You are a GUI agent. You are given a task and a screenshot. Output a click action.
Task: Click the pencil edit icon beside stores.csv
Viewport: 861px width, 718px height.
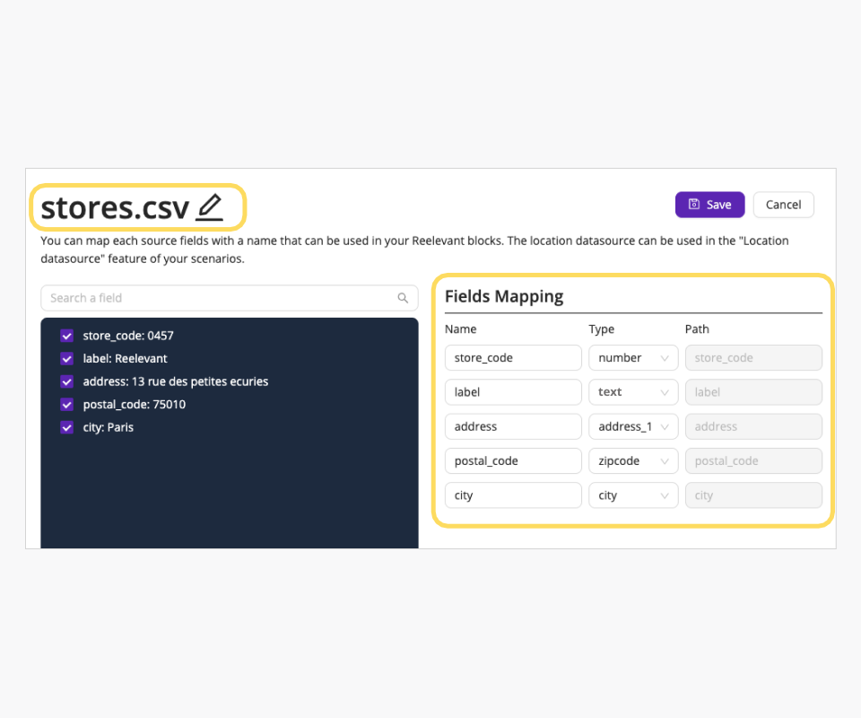click(x=210, y=207)
